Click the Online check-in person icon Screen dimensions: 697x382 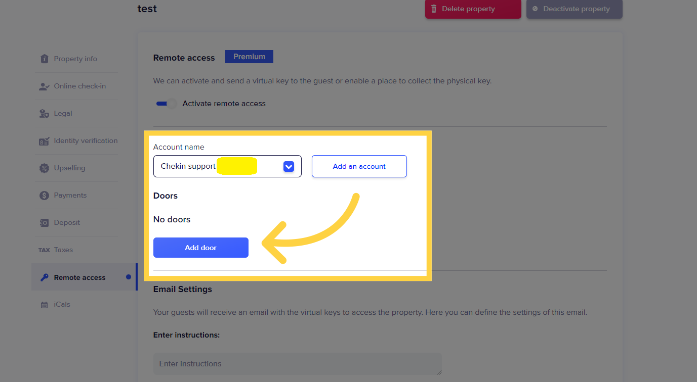pos(44,86)
